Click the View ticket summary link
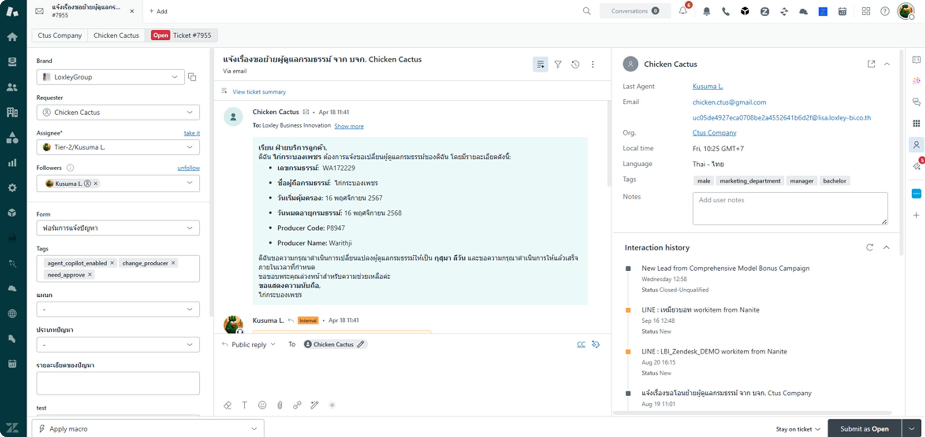This screenshot has height=437, width=925. click(x=259, y=92)
